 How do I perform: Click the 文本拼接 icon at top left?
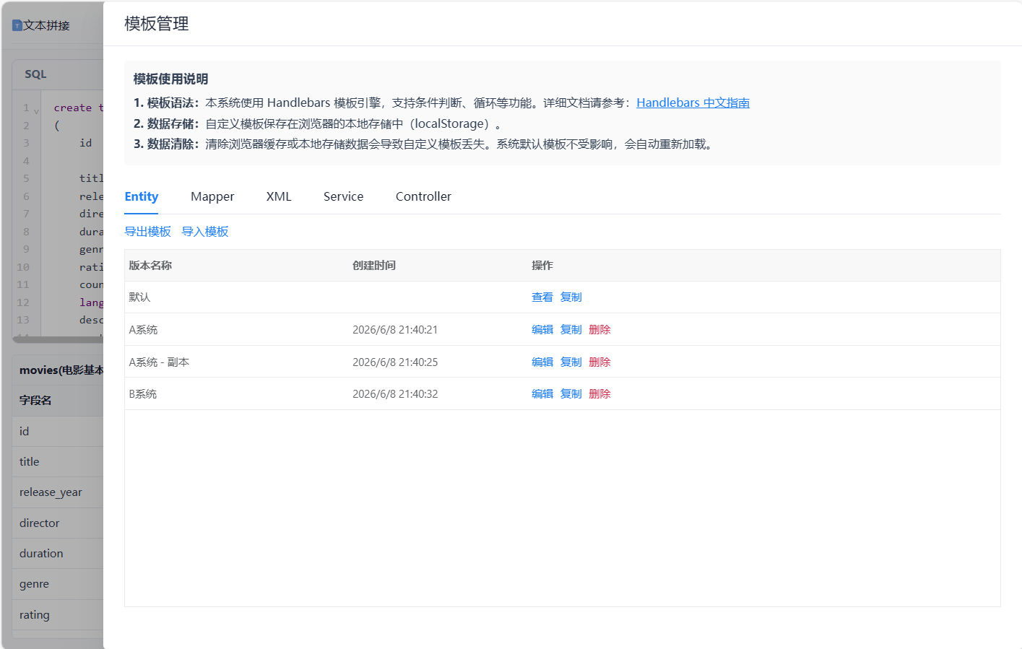pos(17,25)
